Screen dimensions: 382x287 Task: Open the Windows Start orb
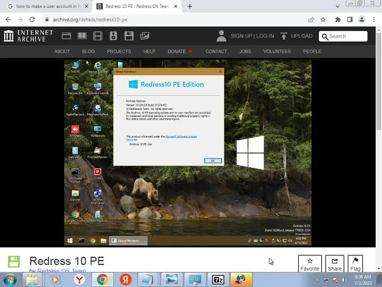10,280
